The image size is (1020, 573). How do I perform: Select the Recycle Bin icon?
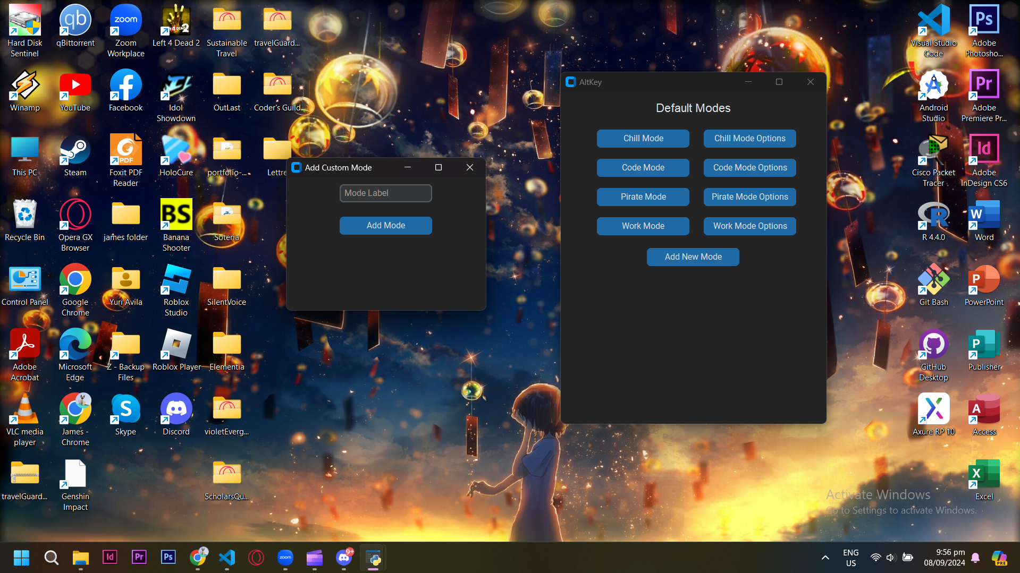coord(25,220)
